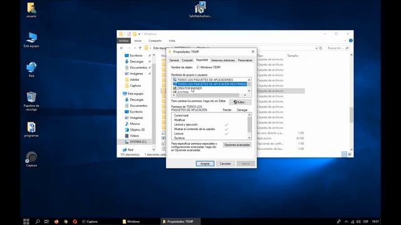The height and width of the screenshot is (225, 401).
Task: Click the taskbar search magnifier icon
Action: click(38, 221)
